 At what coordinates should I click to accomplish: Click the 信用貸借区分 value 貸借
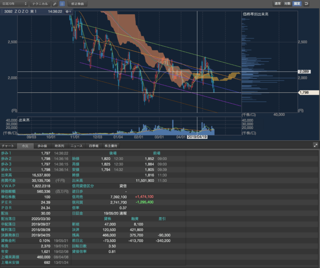click(x=123, y=186)
